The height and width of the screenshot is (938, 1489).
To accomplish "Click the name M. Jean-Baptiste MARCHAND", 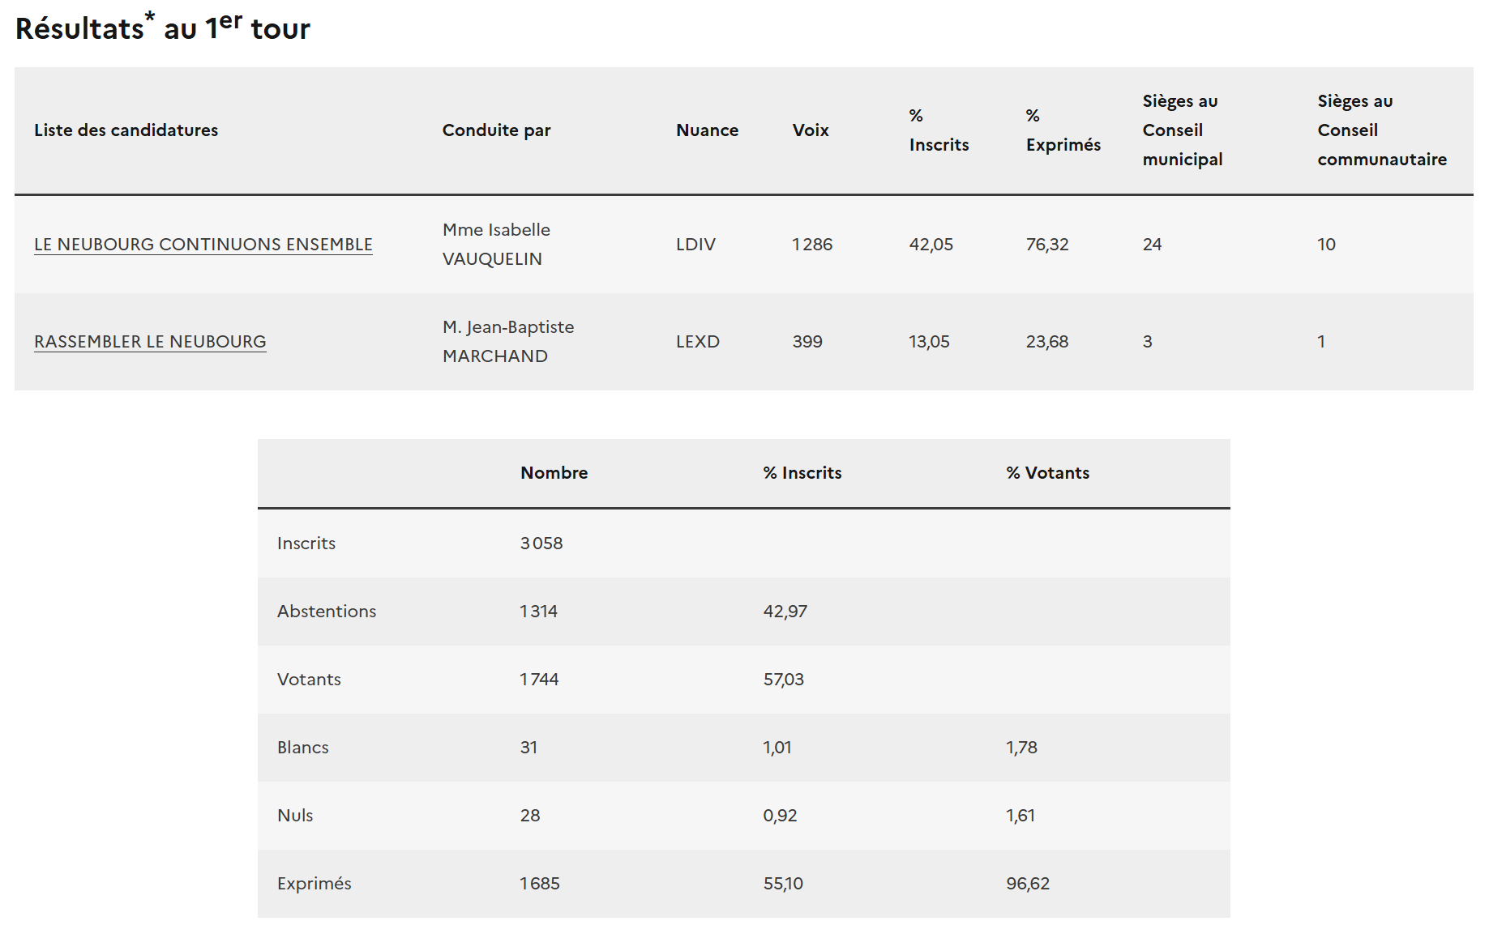I will point(507,342).
